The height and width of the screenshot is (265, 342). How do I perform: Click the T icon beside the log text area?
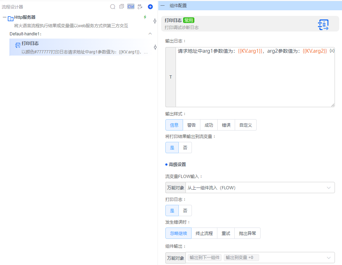pos(170,77)
